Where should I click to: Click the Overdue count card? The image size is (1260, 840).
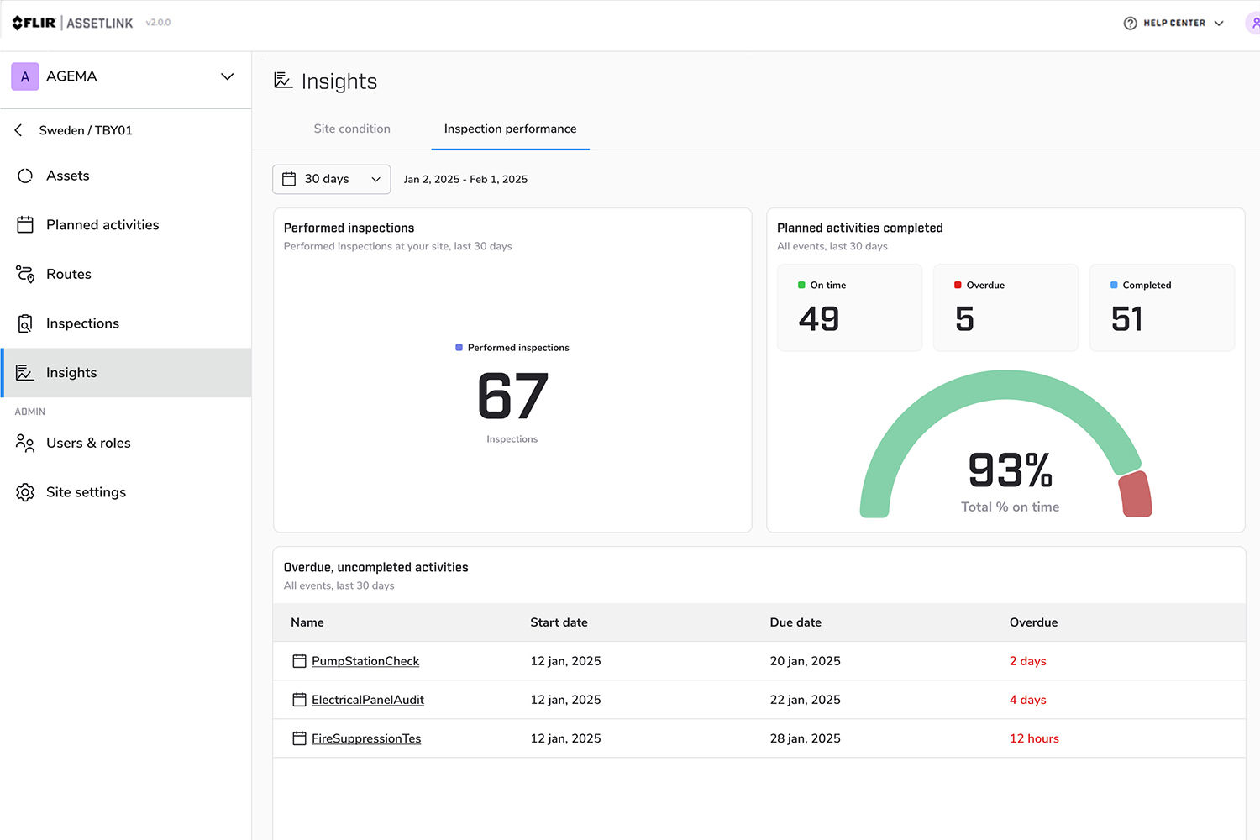[x=1005, y=307]
